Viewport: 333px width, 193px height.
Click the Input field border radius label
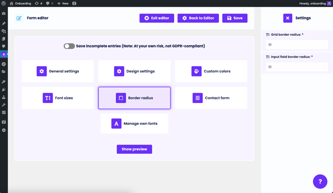coord(291,57)
